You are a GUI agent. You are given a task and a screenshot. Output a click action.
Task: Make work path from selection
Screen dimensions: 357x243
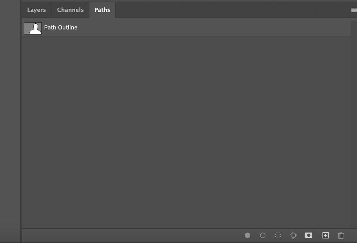tap(293, 235)
